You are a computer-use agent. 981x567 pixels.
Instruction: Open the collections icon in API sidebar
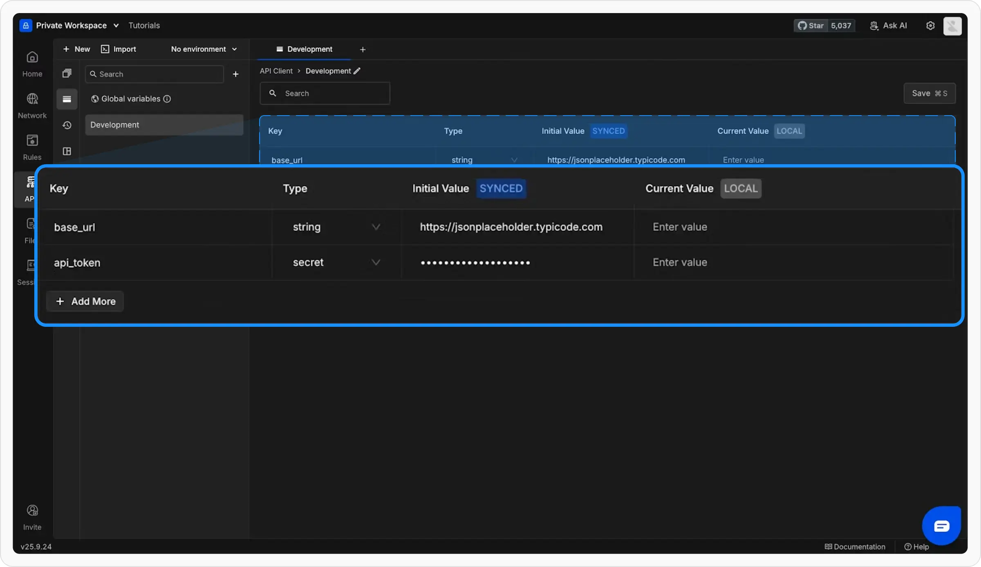(67, 74)
